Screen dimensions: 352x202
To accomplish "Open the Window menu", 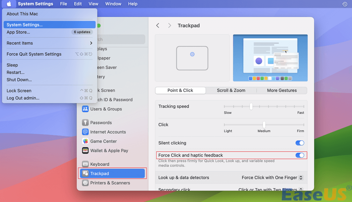I will (x=113, y=4).
